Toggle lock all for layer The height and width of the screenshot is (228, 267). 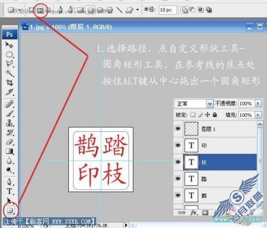(215, 115)
